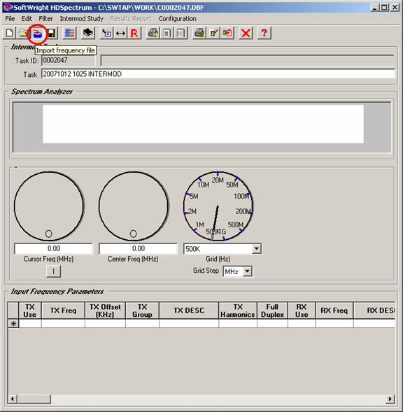
Task: Click the green check mark toolbar icon
Action: click(213, 33)
